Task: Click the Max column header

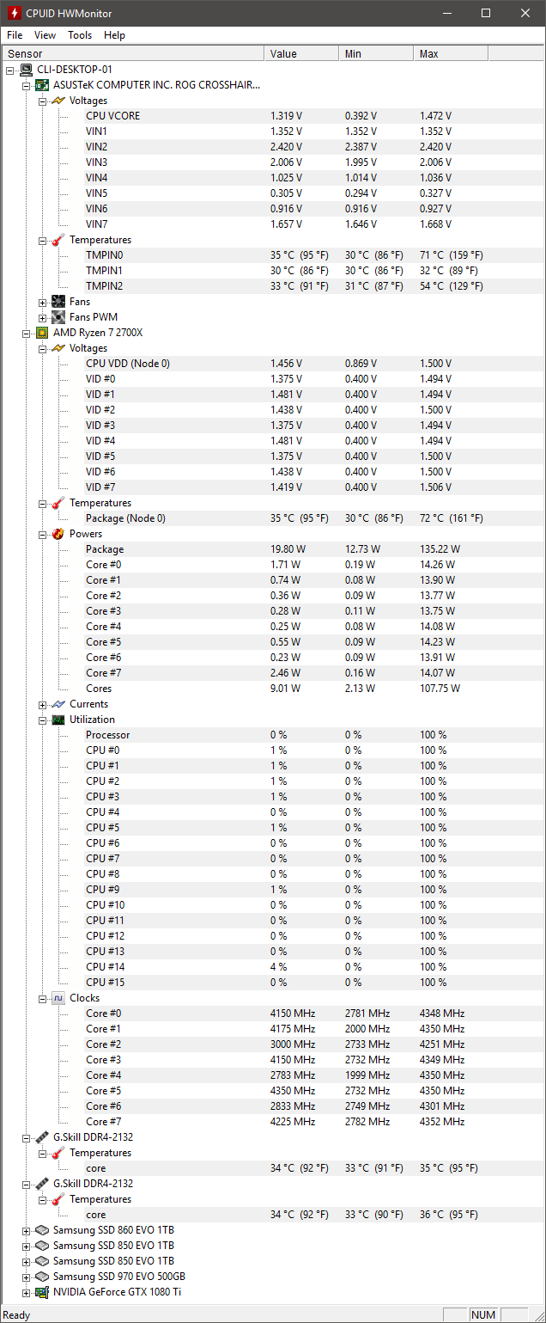Action: tap(451, 53)
